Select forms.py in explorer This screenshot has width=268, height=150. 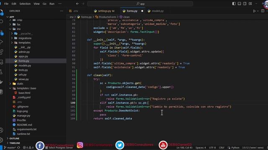point(24,61)
